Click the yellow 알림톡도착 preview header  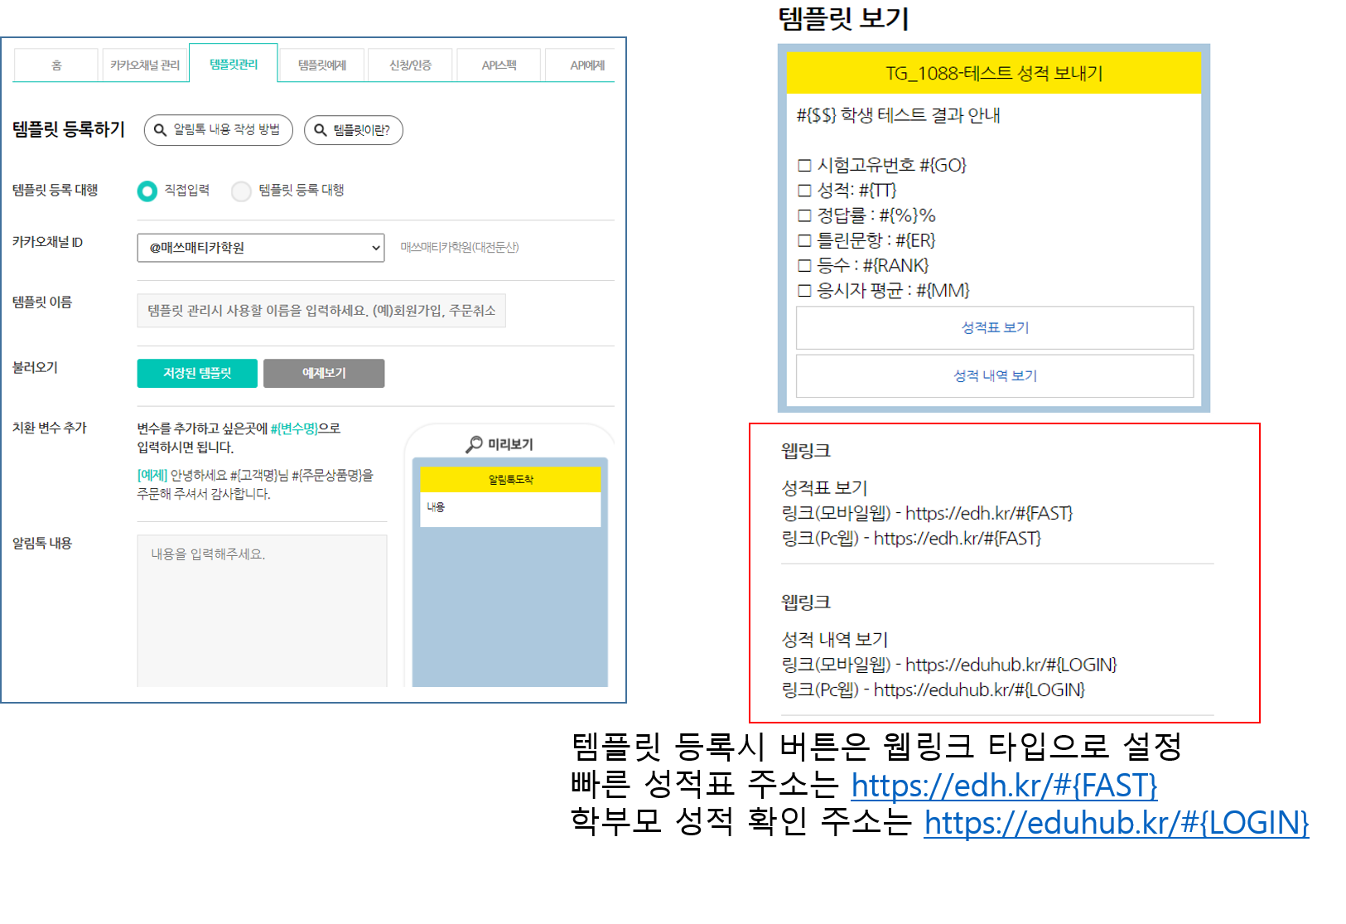click(x=510, y=480)
